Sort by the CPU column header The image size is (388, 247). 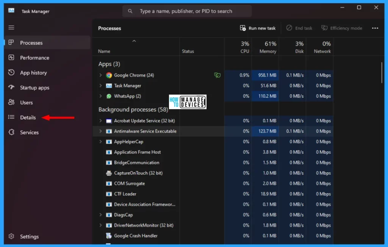[x=238, y=47]
